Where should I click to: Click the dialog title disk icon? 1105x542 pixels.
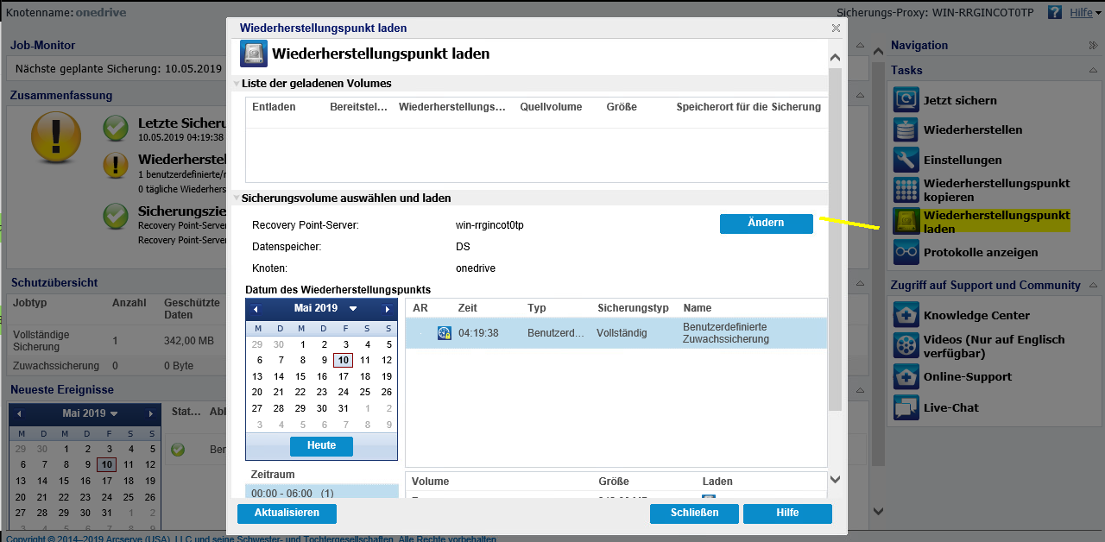[254, 54]
